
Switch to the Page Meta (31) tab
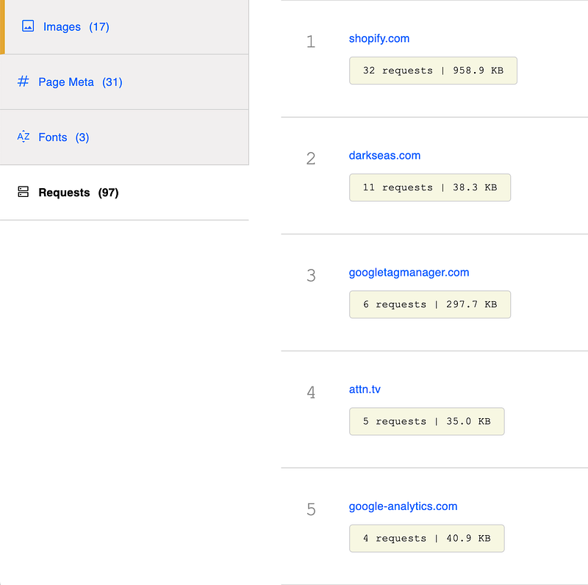[80, 82]
